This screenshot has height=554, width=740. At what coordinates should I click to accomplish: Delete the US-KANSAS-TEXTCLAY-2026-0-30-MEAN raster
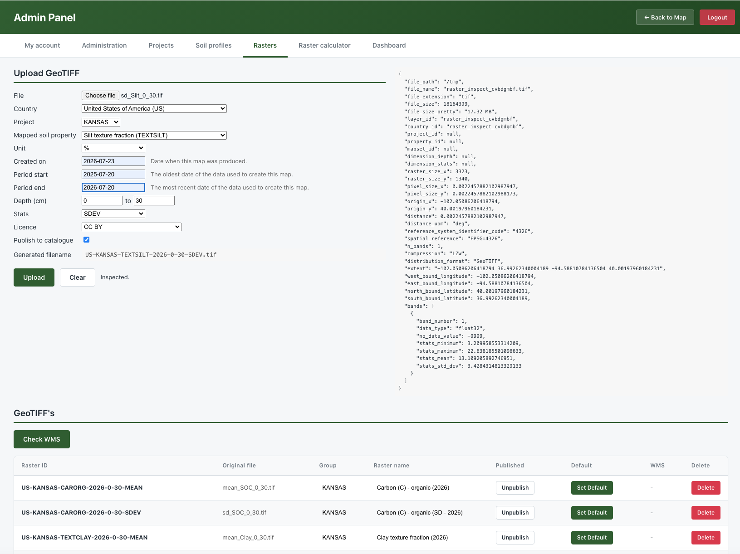pyautogui.click(x=706, y=538)
